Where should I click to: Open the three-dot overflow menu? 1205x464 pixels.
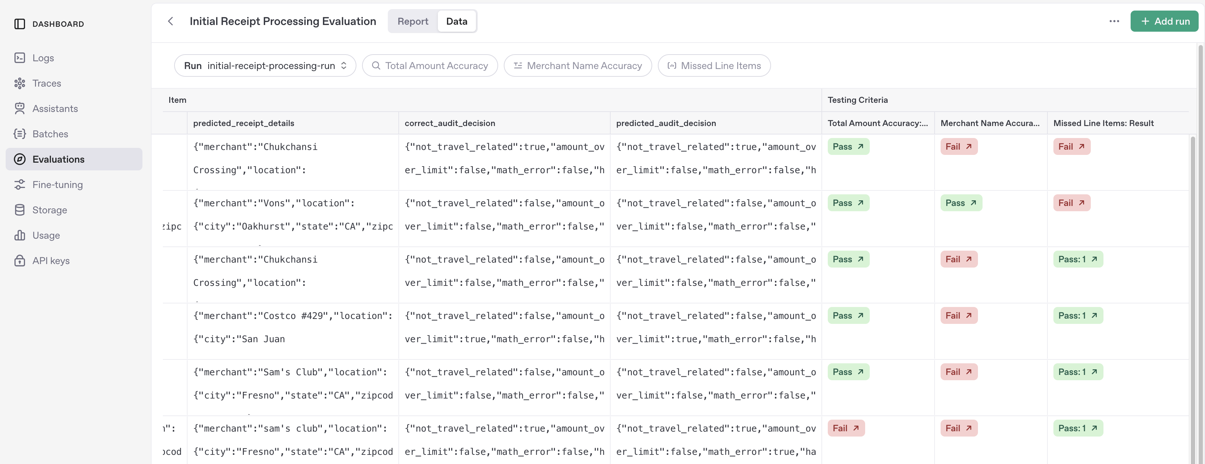pos(1114,21)
